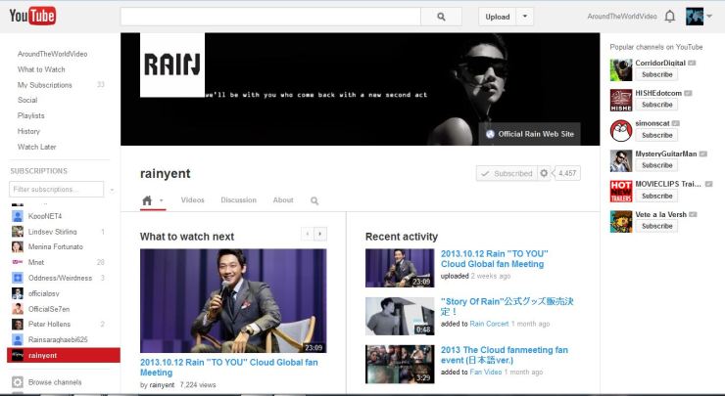Go to the channel home icon tab

pos(147,200)
